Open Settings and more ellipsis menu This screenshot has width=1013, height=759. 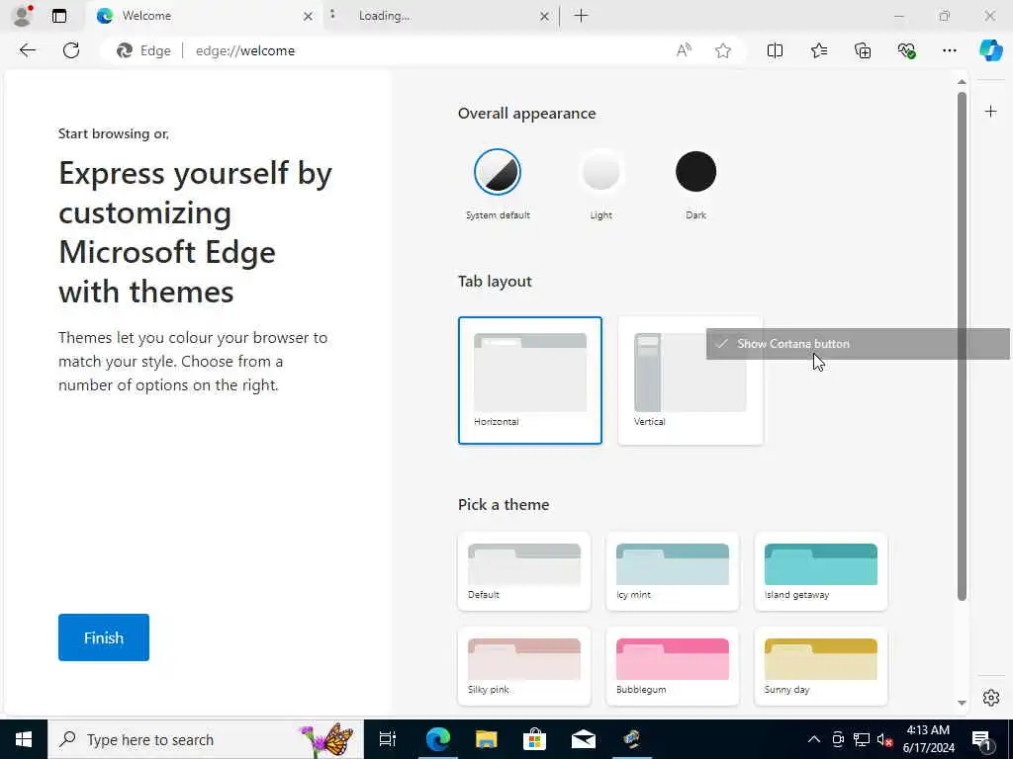949,50
